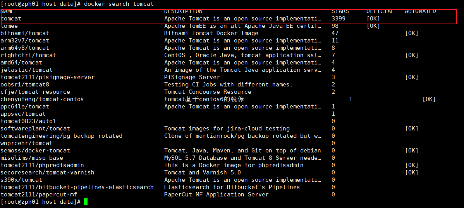This screenshot has width=464, height=208.
Task: Select tomcat2111/pisignage-server name
Action: click(48, 77)
